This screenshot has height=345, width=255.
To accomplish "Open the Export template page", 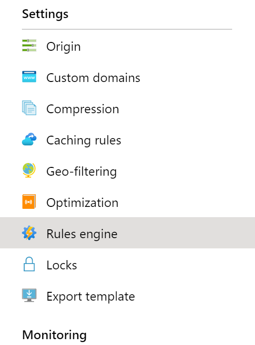I will point(127,296).
